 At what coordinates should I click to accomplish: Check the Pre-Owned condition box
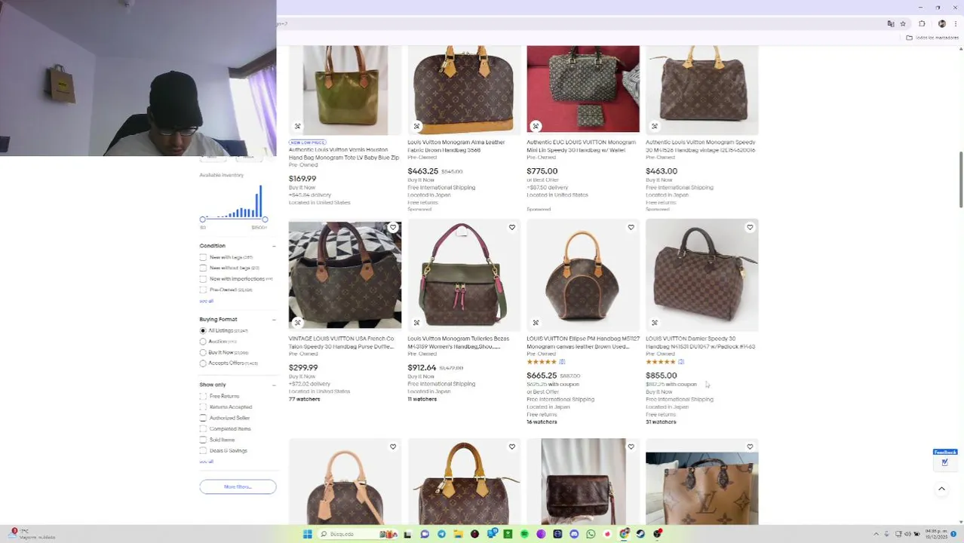(203, 290)
